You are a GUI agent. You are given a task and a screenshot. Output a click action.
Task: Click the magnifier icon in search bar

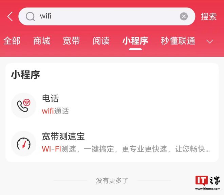pyautogui.click(x=30, y=16)
